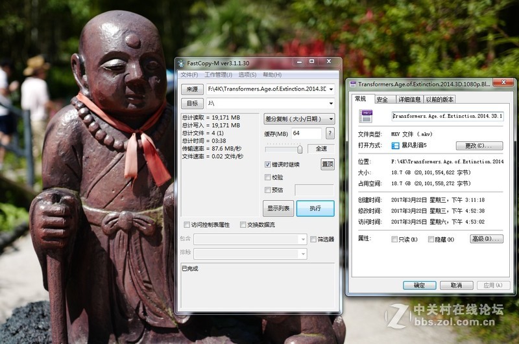Click the Storm Player icon beside 暴风影音5
This screenshot has width=519, height=344.
[395, 146]
